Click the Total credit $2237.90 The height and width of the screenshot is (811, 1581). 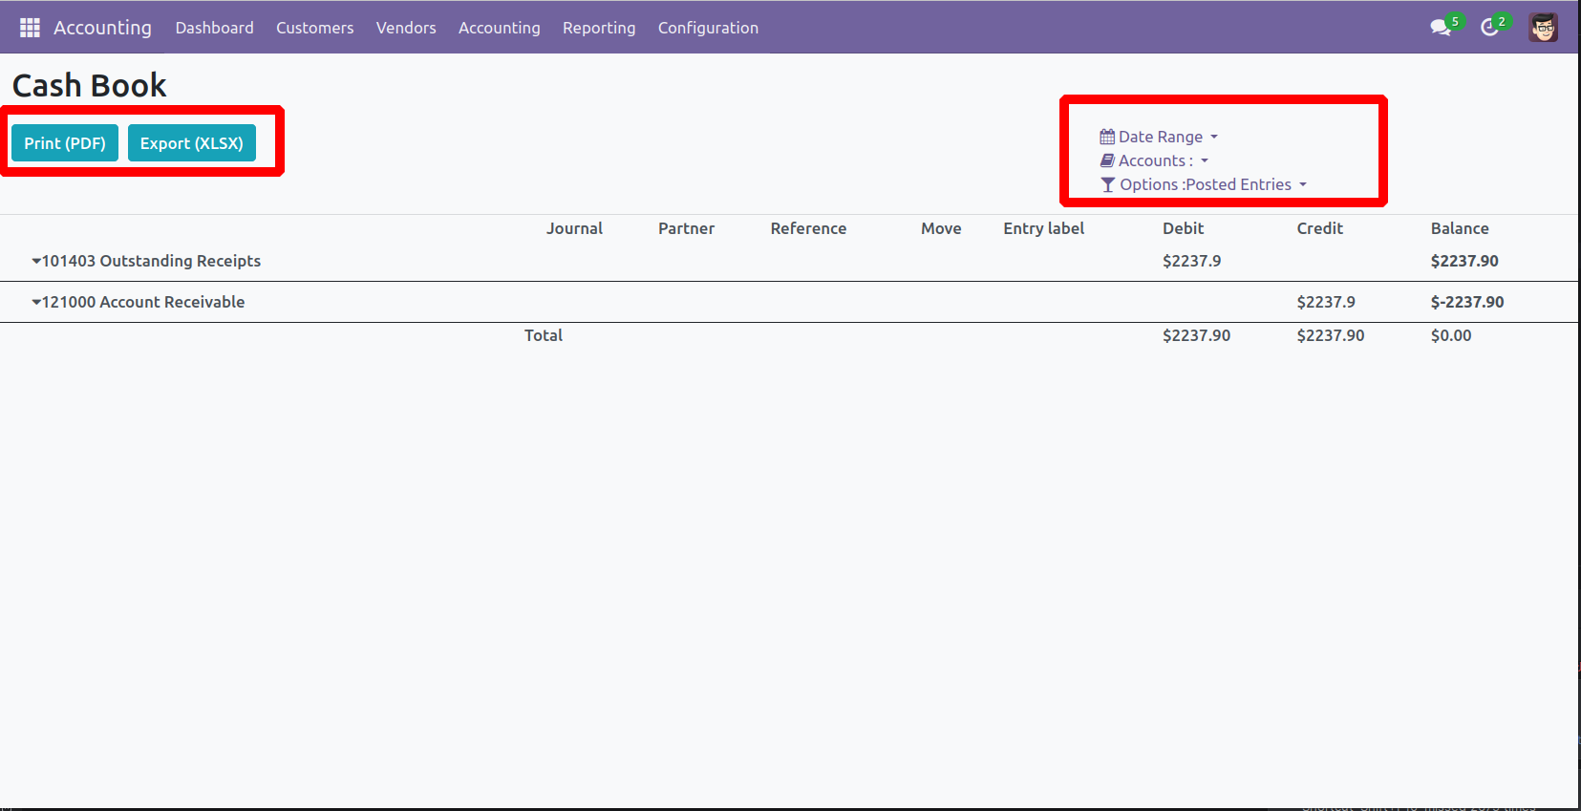coord(1331,335)
